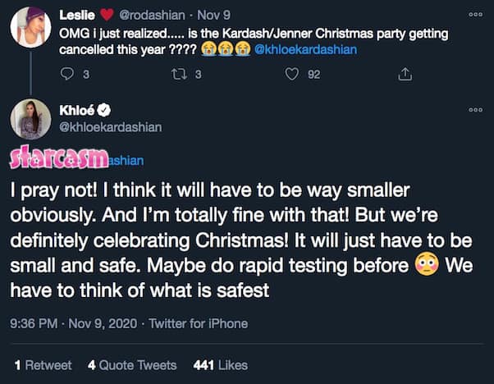Click Khloé's verified badge icon
494x384 pixels.
(105, 111)
